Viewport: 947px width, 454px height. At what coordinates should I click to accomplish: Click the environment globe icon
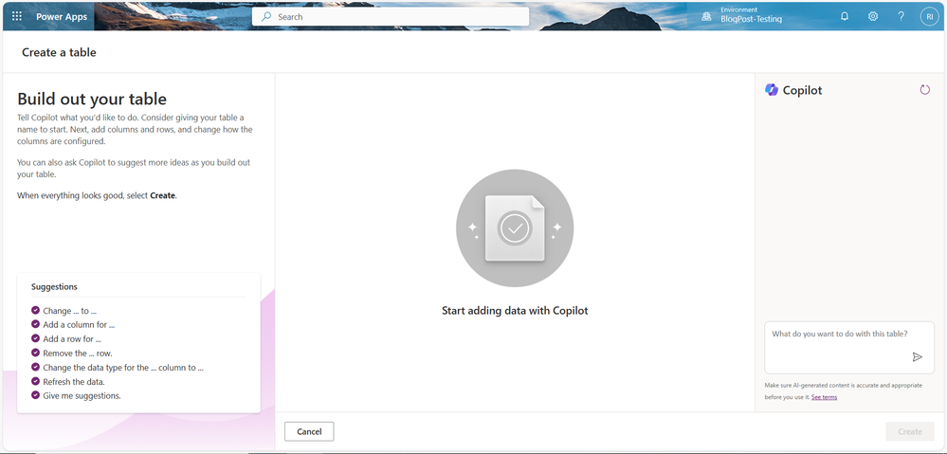point(706,17)
